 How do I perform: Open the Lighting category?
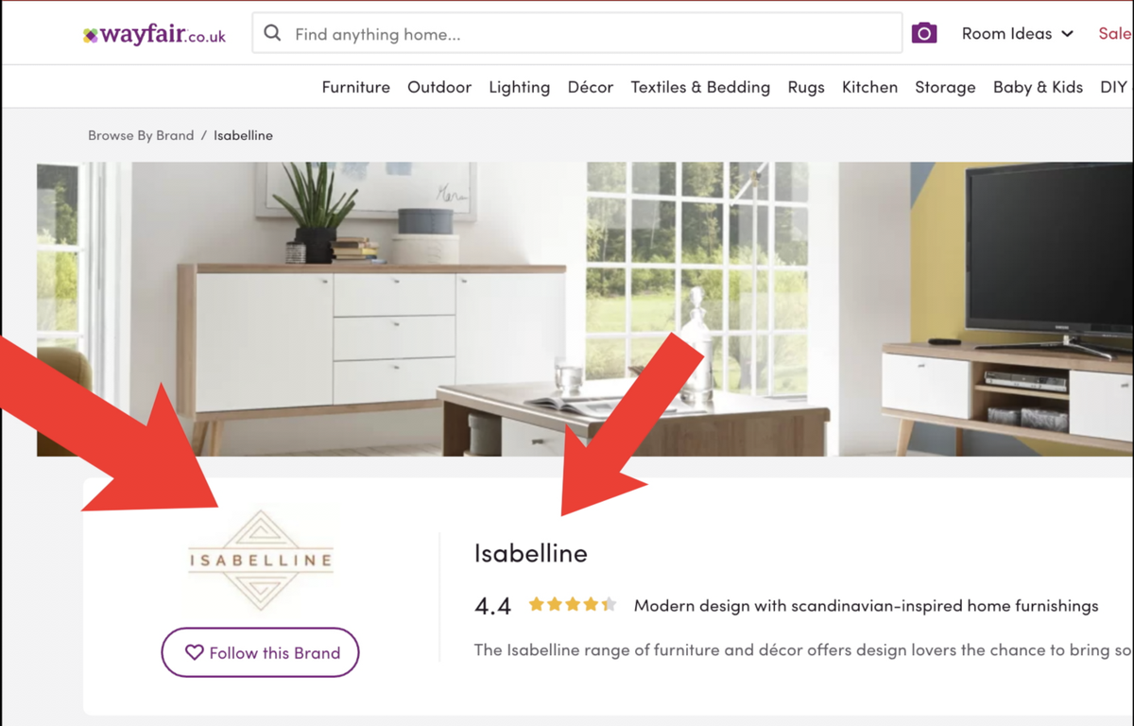click(x=519, y=87)
